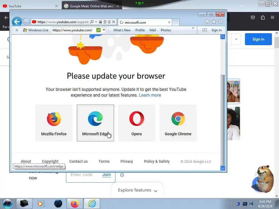
Task: Close the Windows Live toolbar
Action: click(x=17, y=30)
